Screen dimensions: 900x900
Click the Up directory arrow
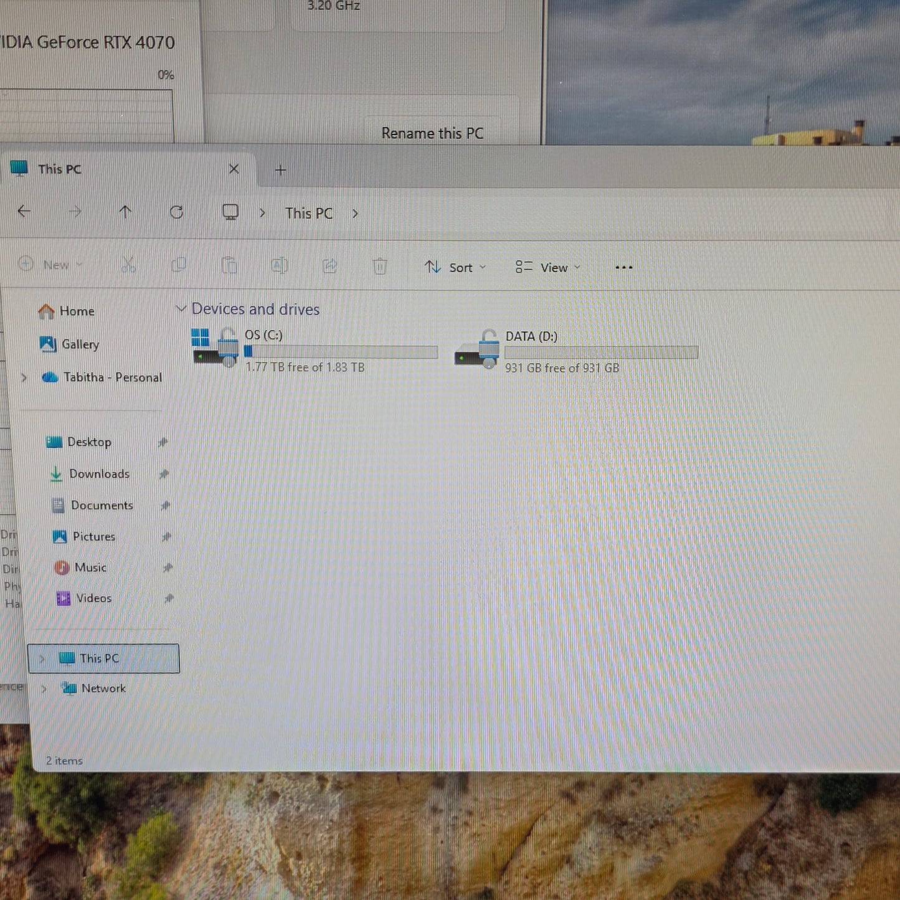click(125, 212)
